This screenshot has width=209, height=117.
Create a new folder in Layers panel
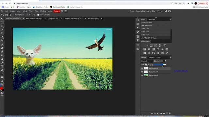(x=164, y=113)
